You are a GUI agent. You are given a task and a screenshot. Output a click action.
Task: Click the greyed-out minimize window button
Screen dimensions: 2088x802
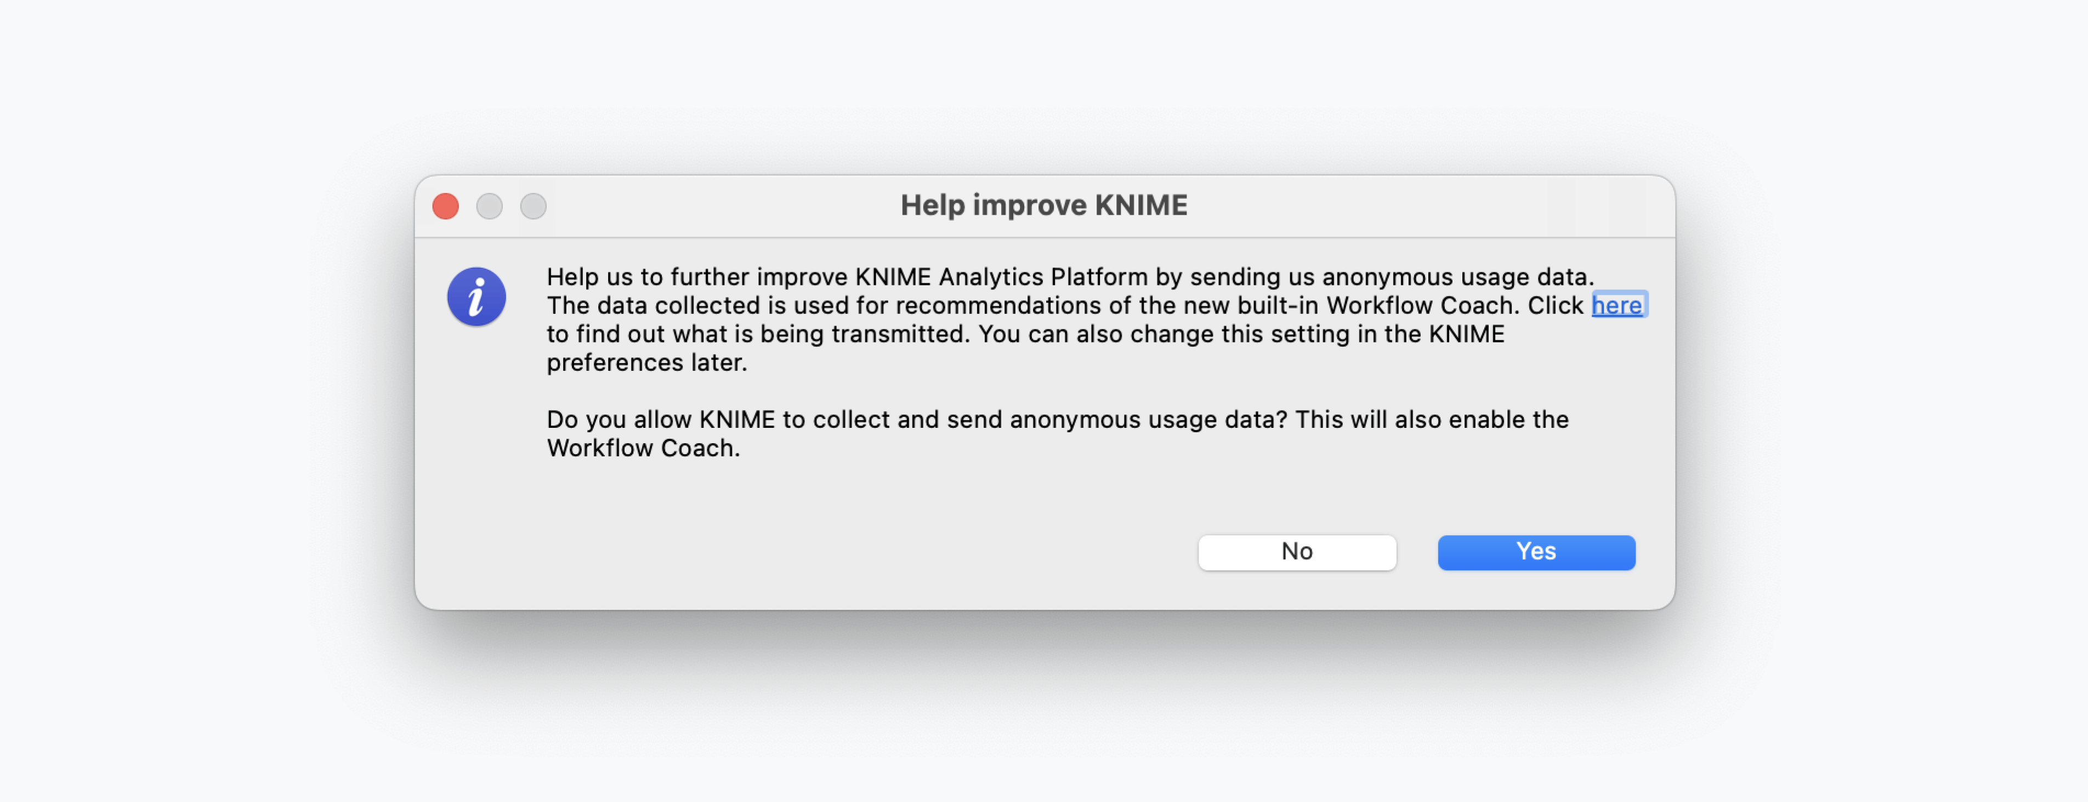tap(490, 206)
